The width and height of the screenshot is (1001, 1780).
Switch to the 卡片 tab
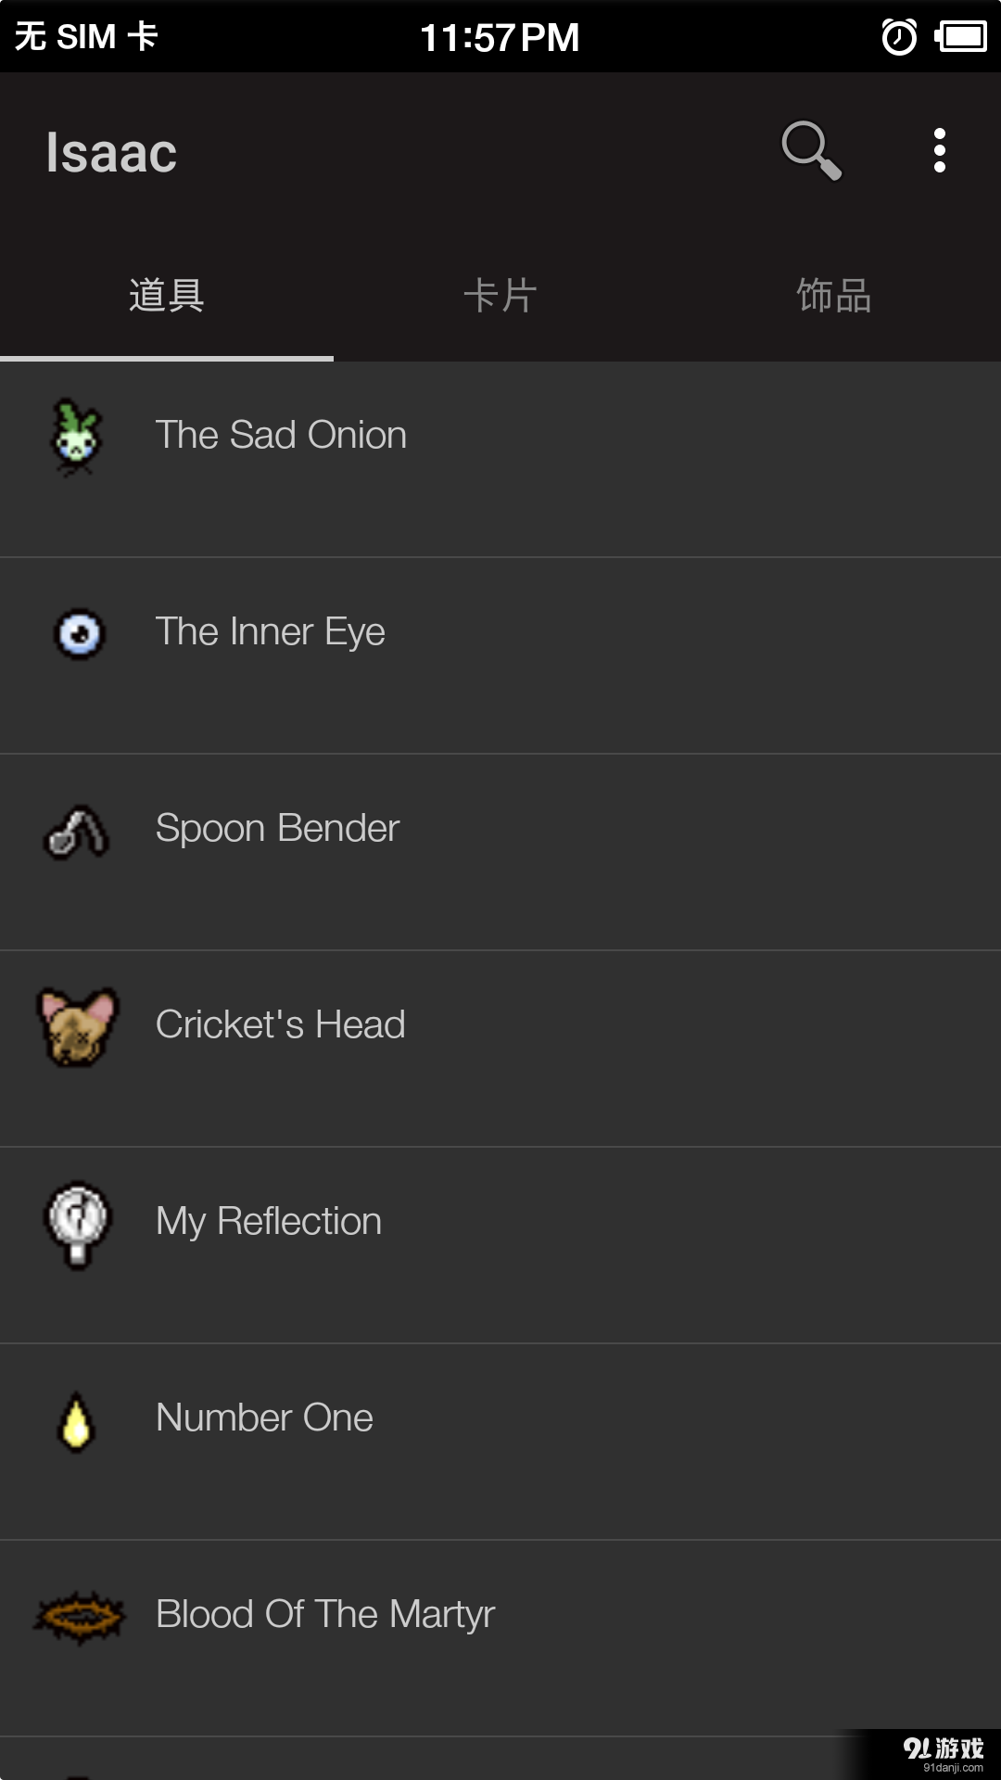click(x=500, y=296)
